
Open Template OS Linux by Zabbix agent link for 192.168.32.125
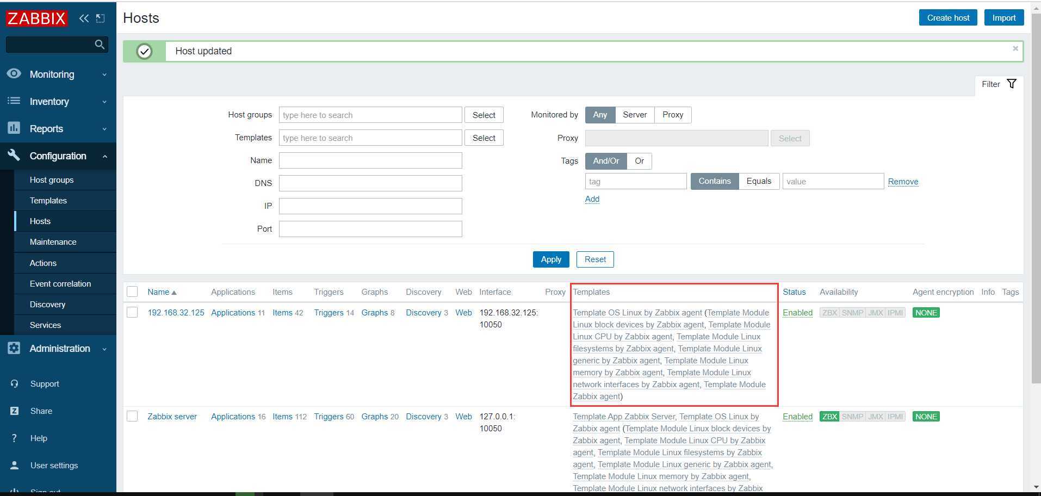click(637, 313)
